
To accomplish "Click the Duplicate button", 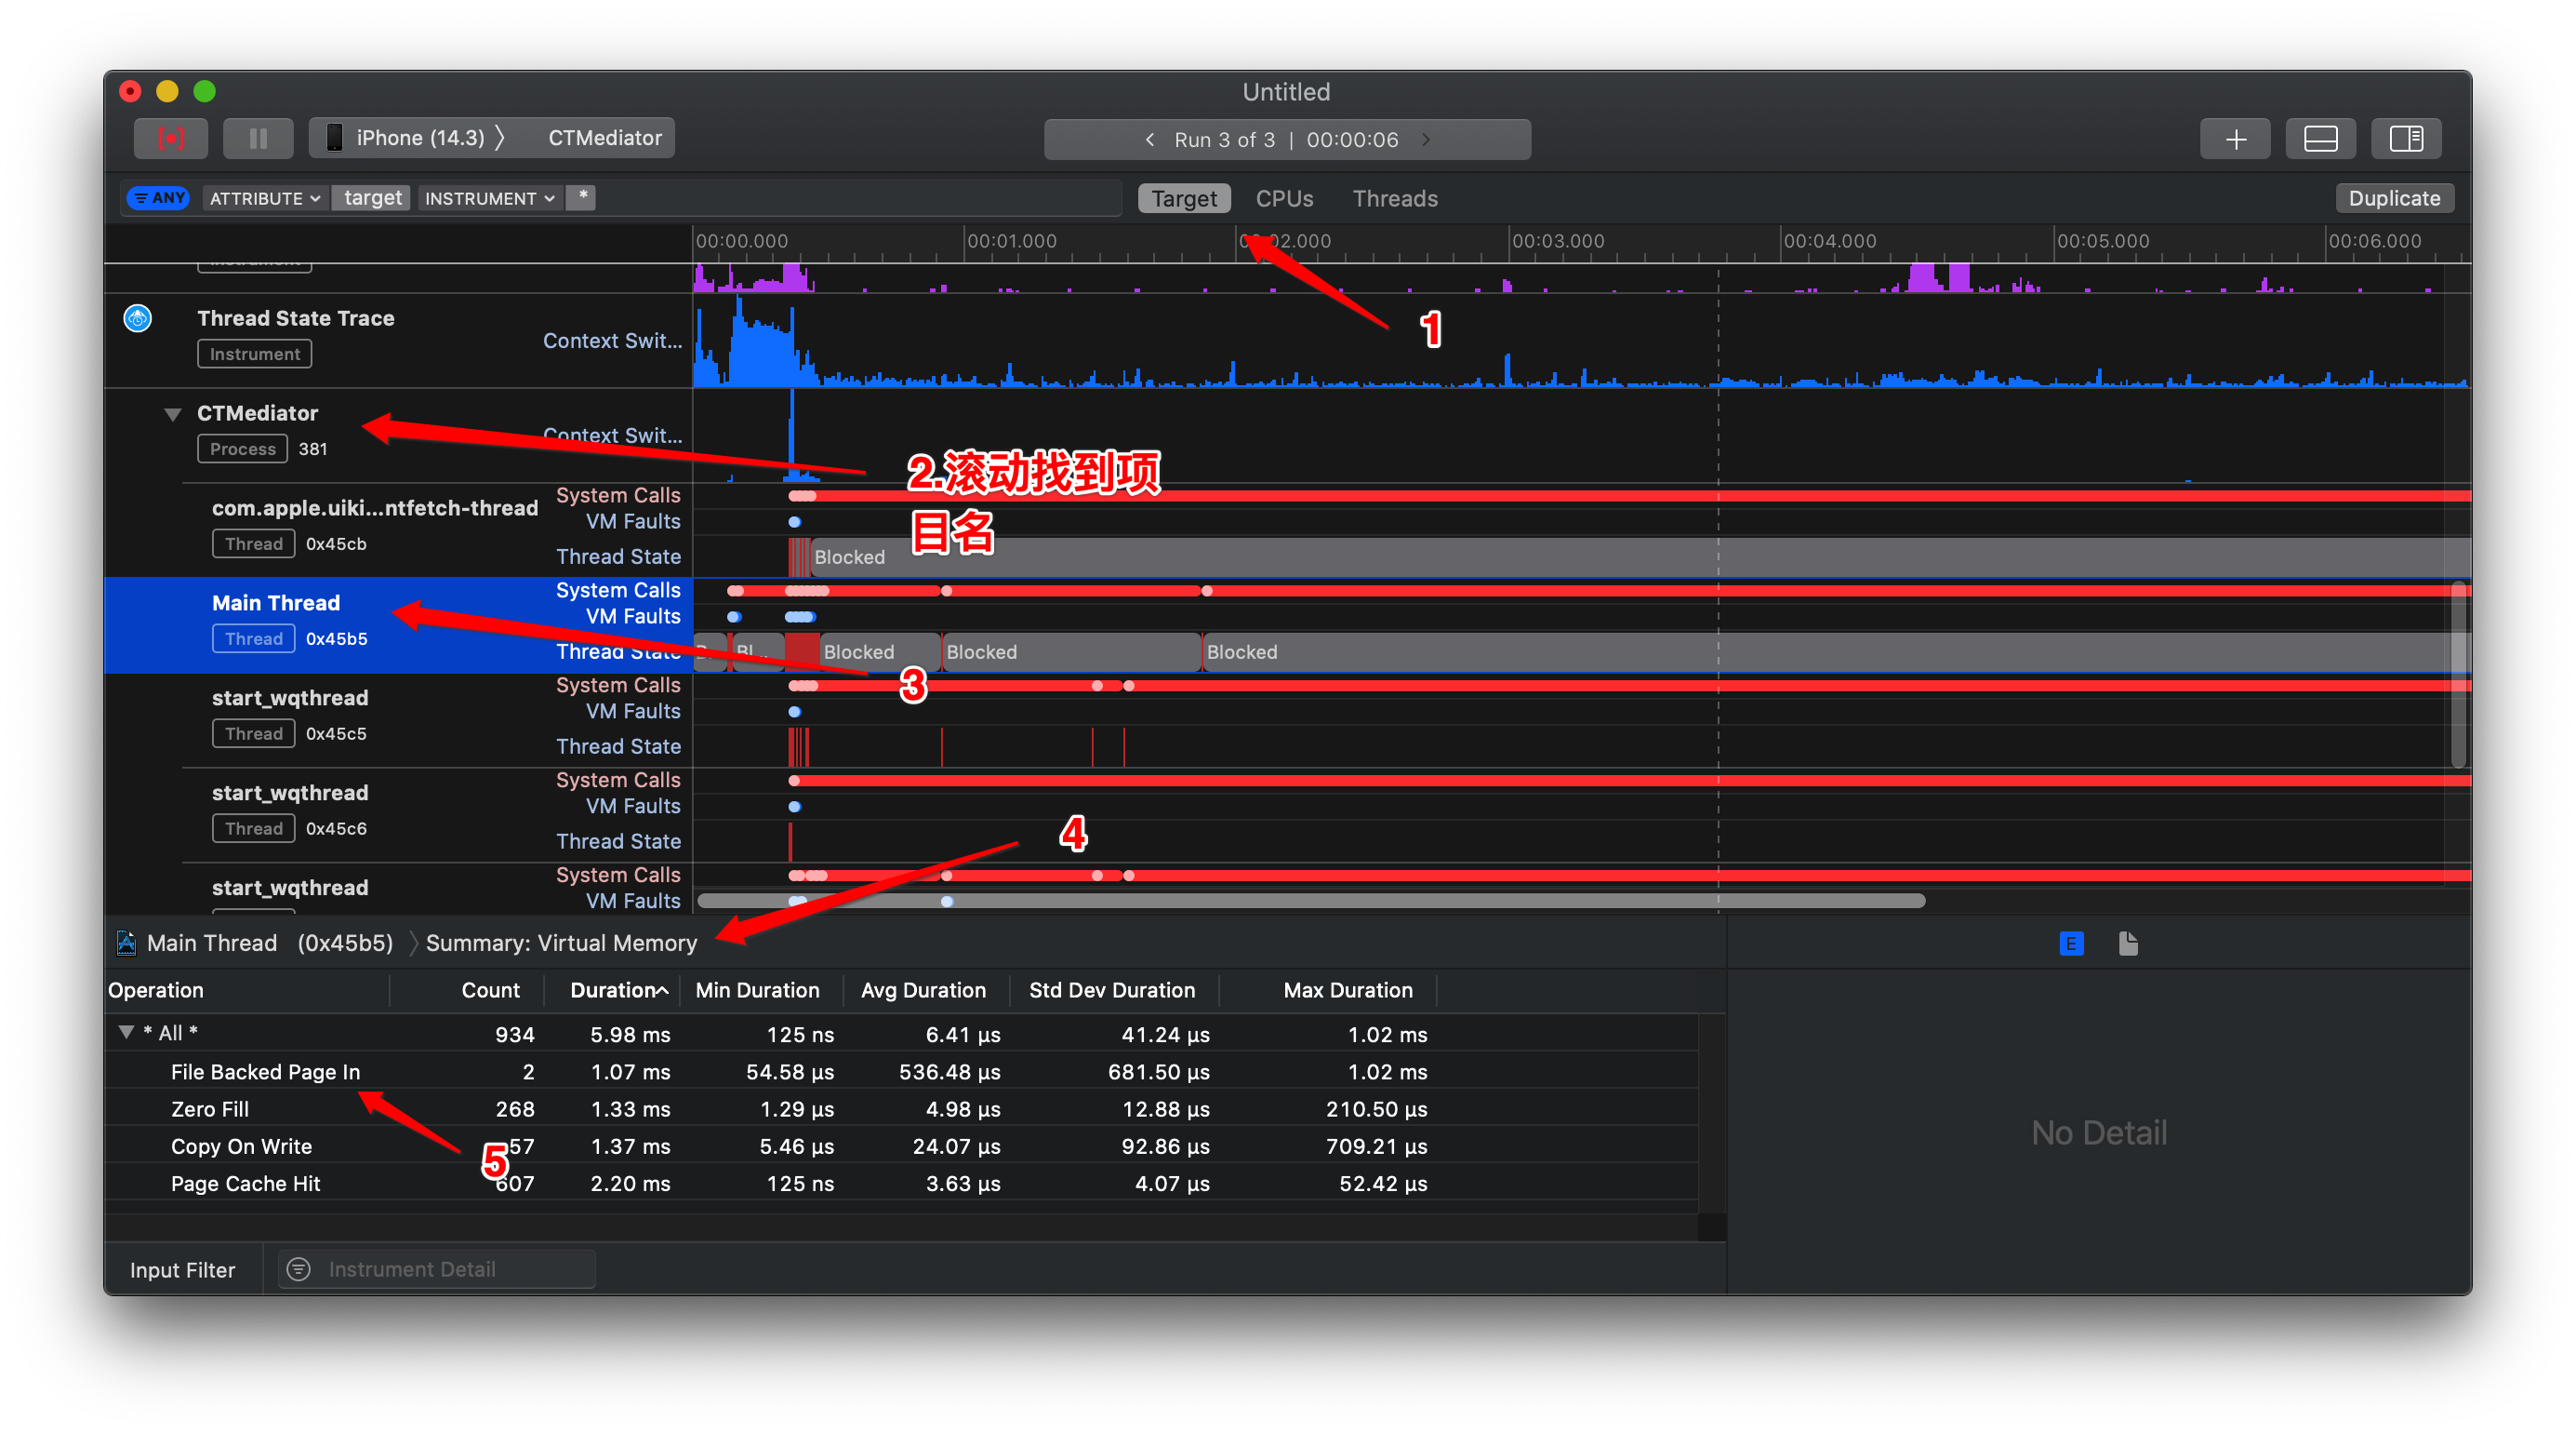I will (2393, 198).
